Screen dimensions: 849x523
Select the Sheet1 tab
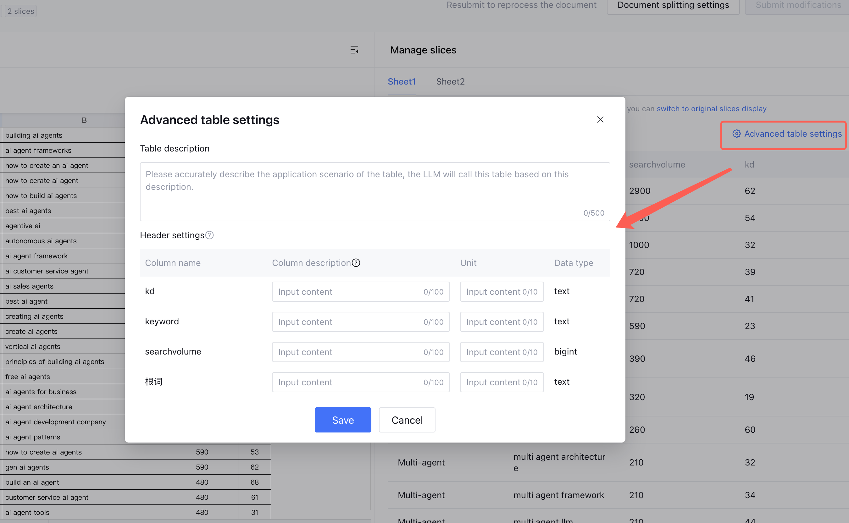tap(401, 82)
